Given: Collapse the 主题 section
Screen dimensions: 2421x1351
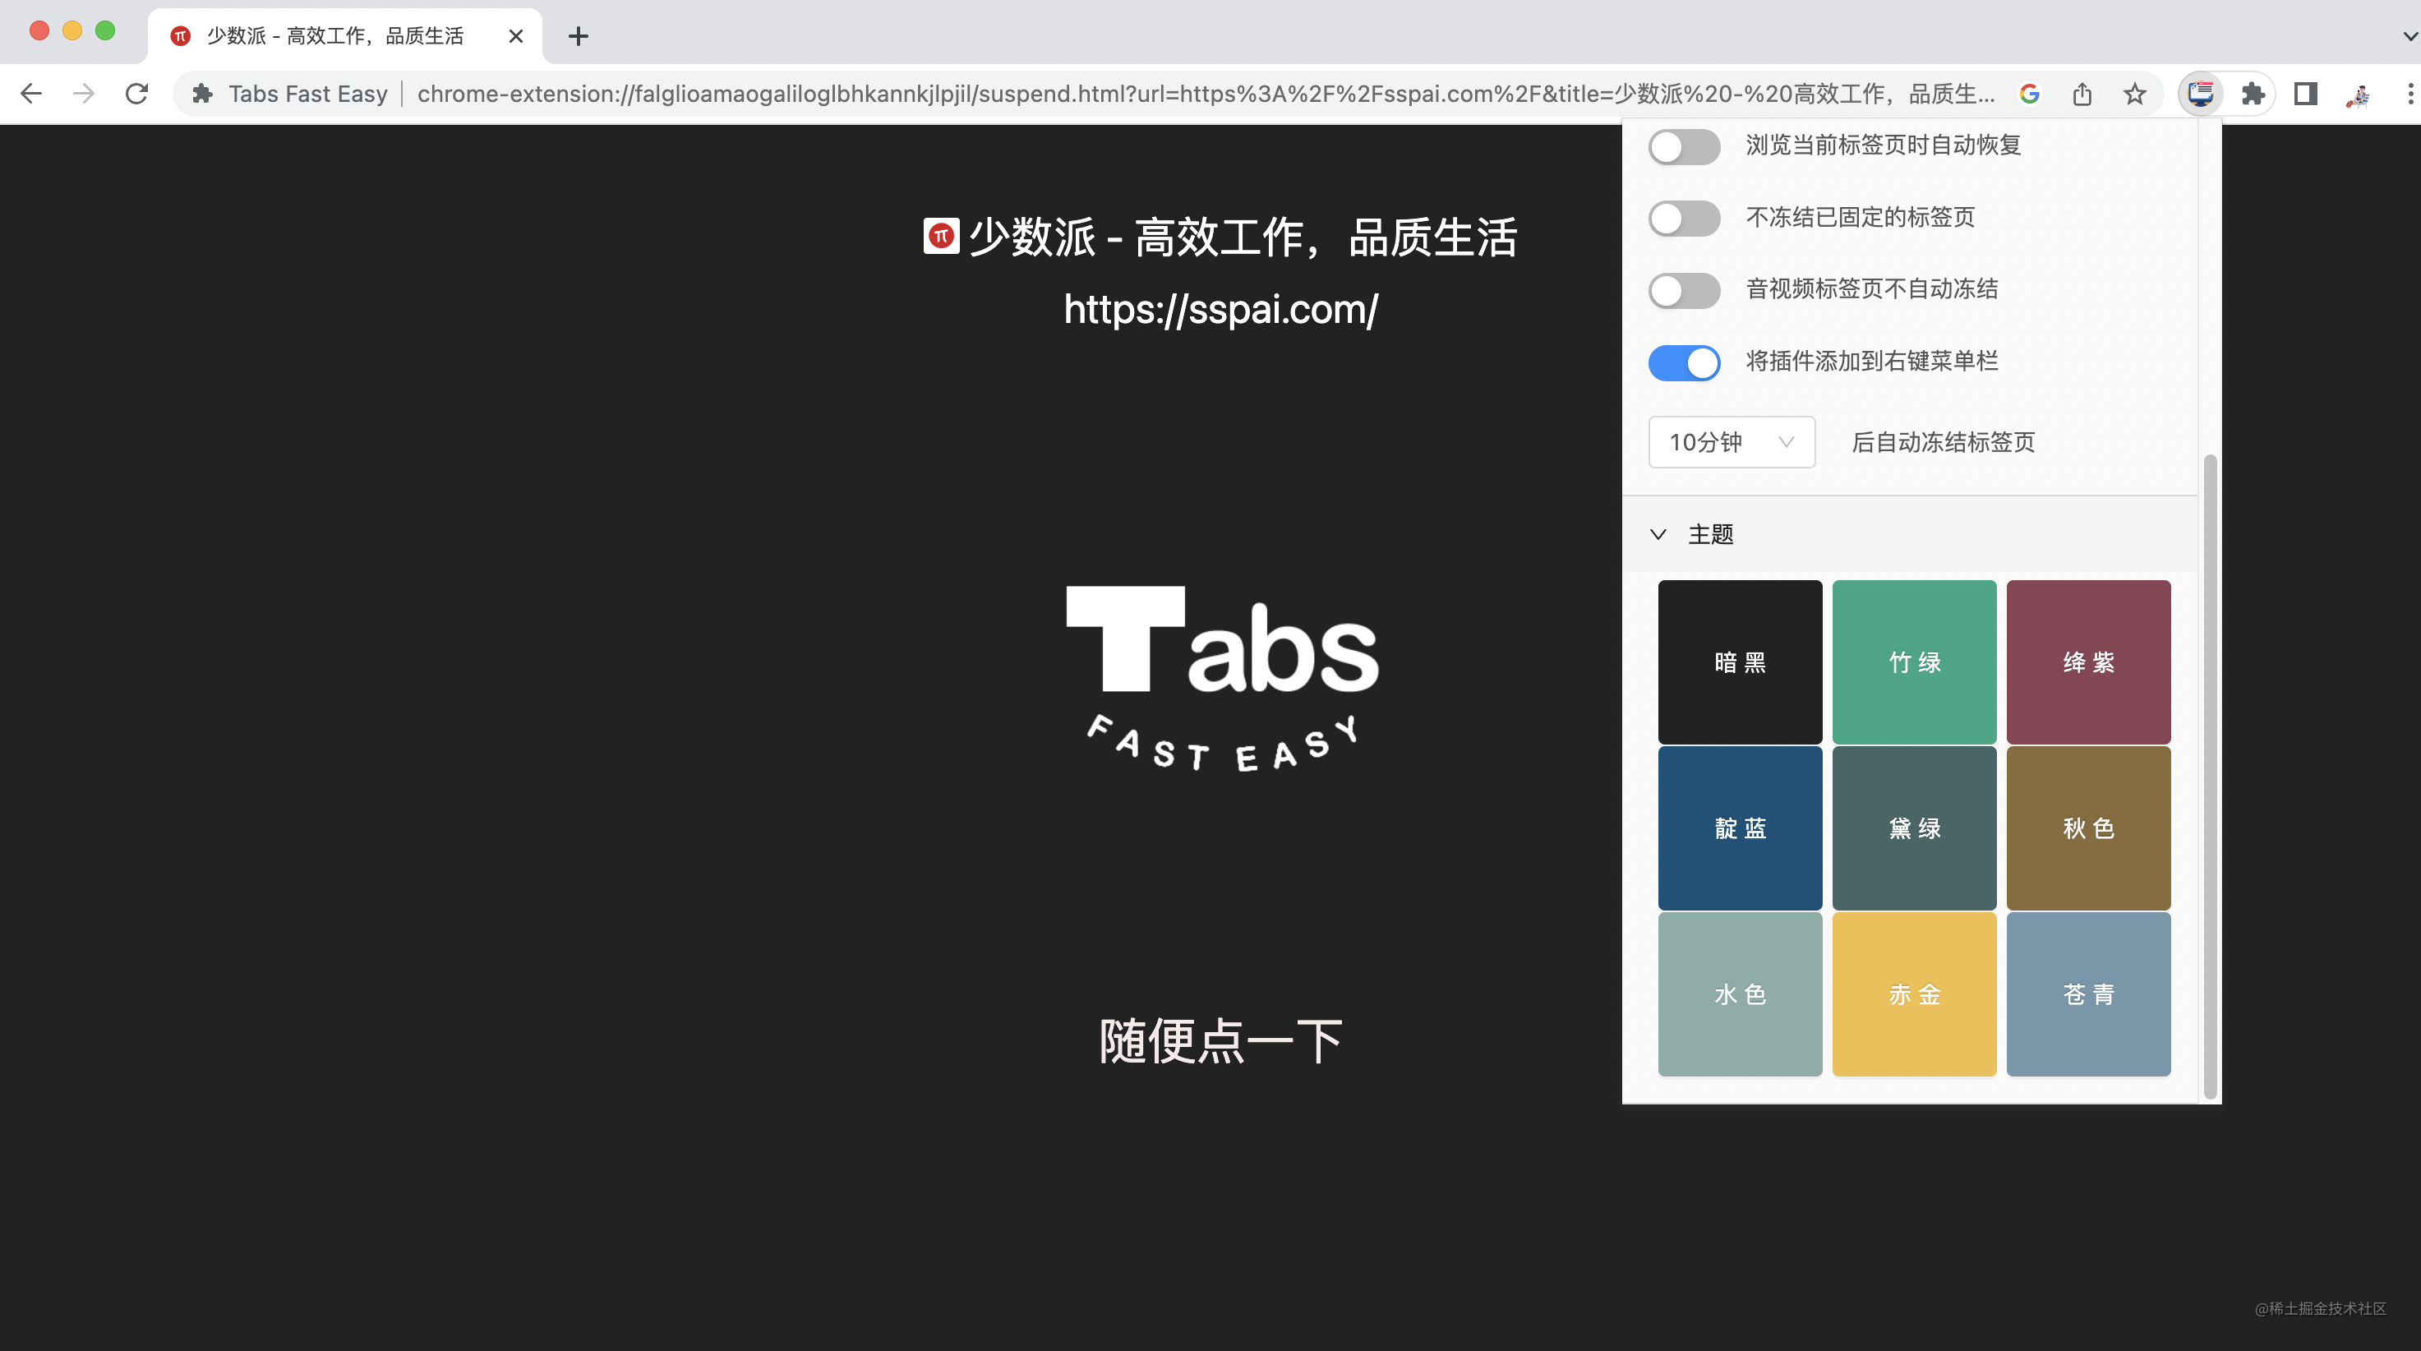Looking at the screenshot, I should (1910, 533).
